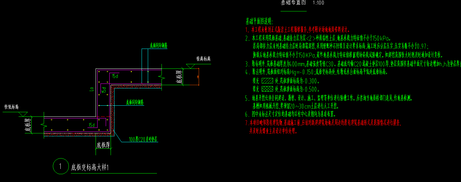Select the note line ending with 压实系数不小于0.97
Viewport: 461px width, 182px height.
click(341, 46)
